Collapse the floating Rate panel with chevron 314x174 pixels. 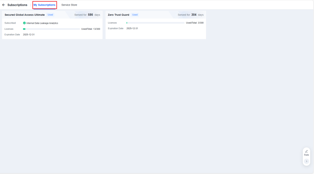click(x=306, y=161)
